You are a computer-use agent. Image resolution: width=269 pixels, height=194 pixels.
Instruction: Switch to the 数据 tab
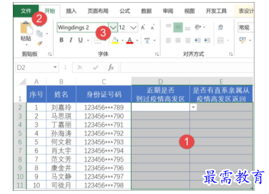point(146,11)
